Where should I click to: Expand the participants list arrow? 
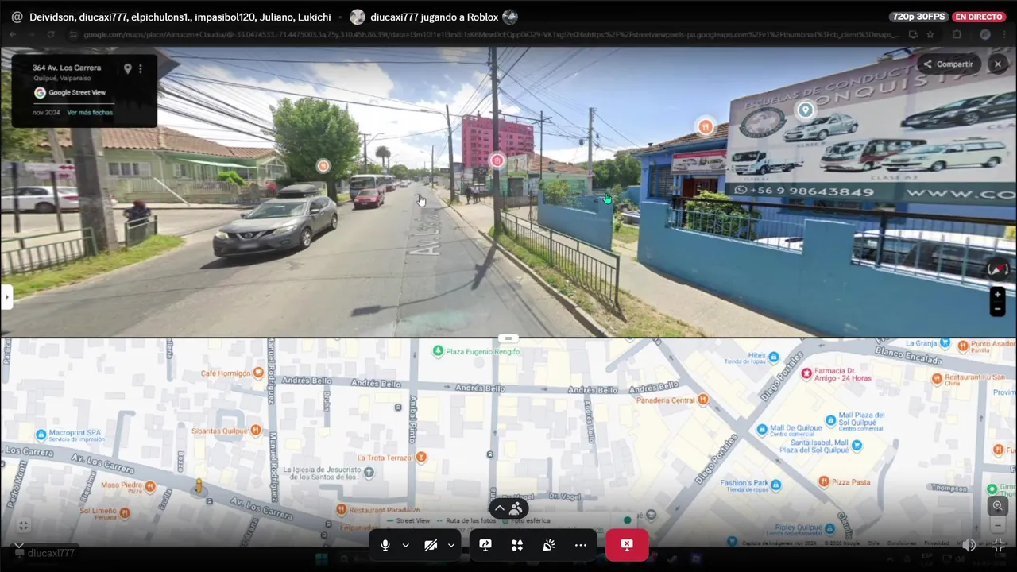tap(500, 508)
